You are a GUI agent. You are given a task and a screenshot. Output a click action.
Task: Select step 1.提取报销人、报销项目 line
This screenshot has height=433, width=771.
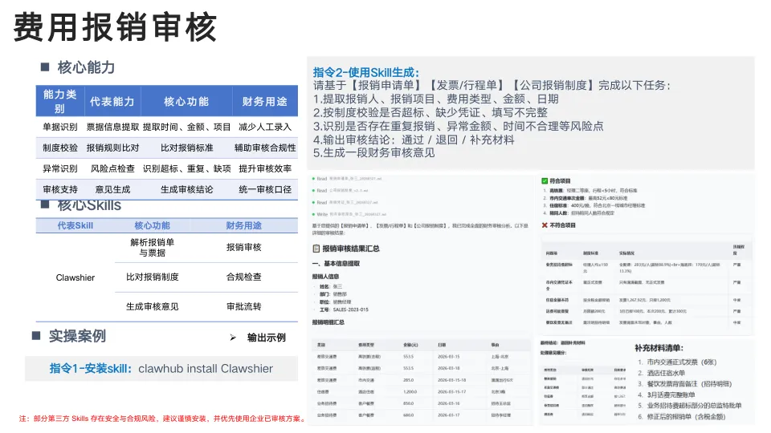point(436,99)
